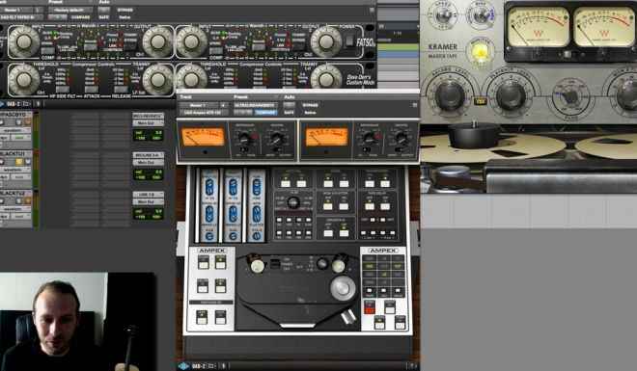Click the Kramer left VU meter
This screenshot has width=637, height=371.
coord(539,27)
